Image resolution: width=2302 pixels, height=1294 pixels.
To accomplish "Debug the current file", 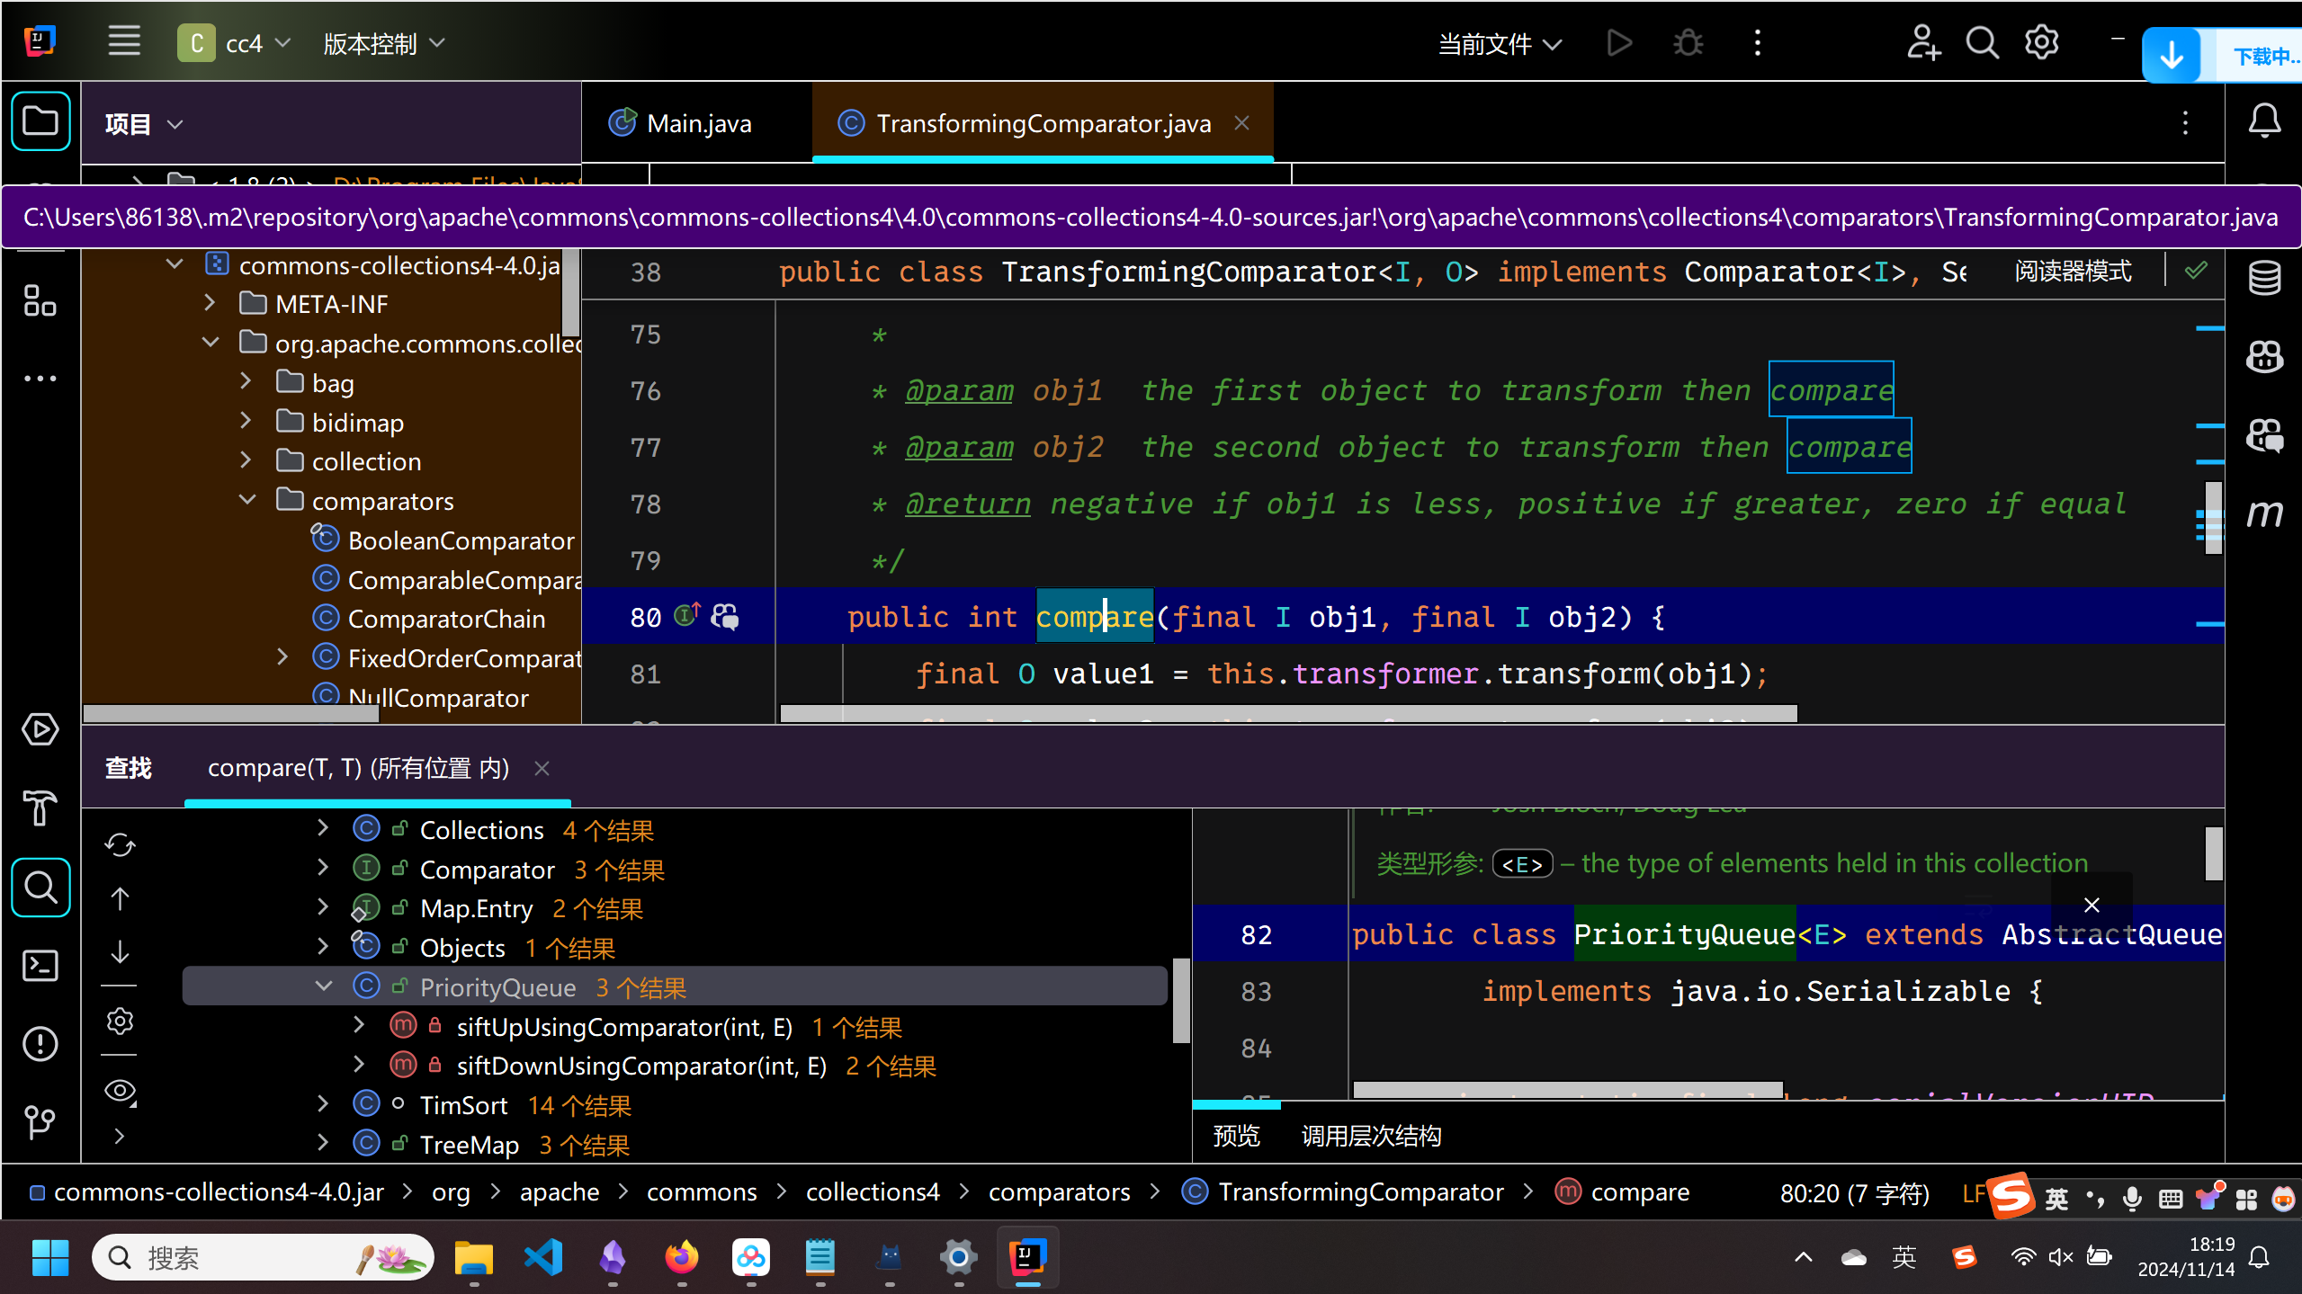I will point(1688,43).
